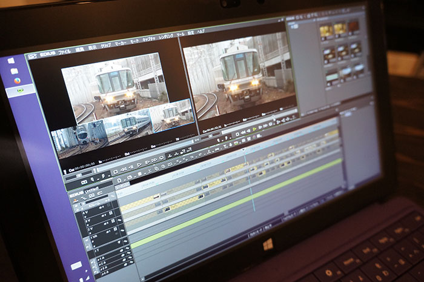Viewport: 424px width, 282px height.
Task: Click Previous Frame in the player monitor
Action: point(131,167)
